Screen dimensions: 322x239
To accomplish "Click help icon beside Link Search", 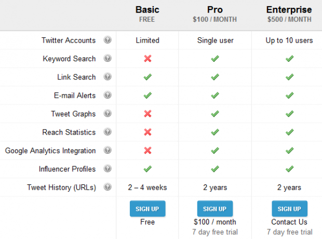I will [x=108, y=77].
